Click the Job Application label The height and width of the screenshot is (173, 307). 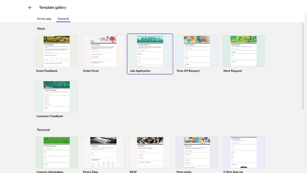click(x=140, y=71)
